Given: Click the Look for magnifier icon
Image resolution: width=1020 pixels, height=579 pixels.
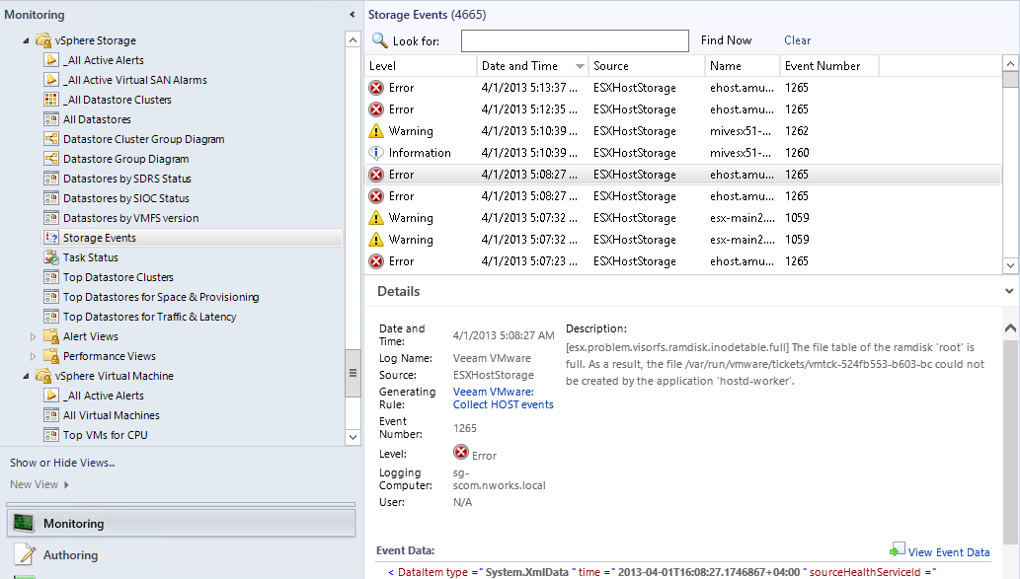Looking at the screenshot, I should click(379, 40).
